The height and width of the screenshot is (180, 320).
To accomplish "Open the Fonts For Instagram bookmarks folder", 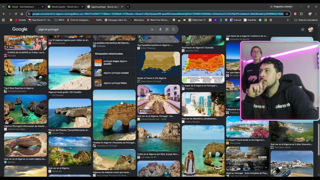I will (78, 20).
